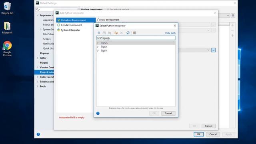Delete selected item X icon in toolbar
256x144 pixels.
[x=121, y=33]
